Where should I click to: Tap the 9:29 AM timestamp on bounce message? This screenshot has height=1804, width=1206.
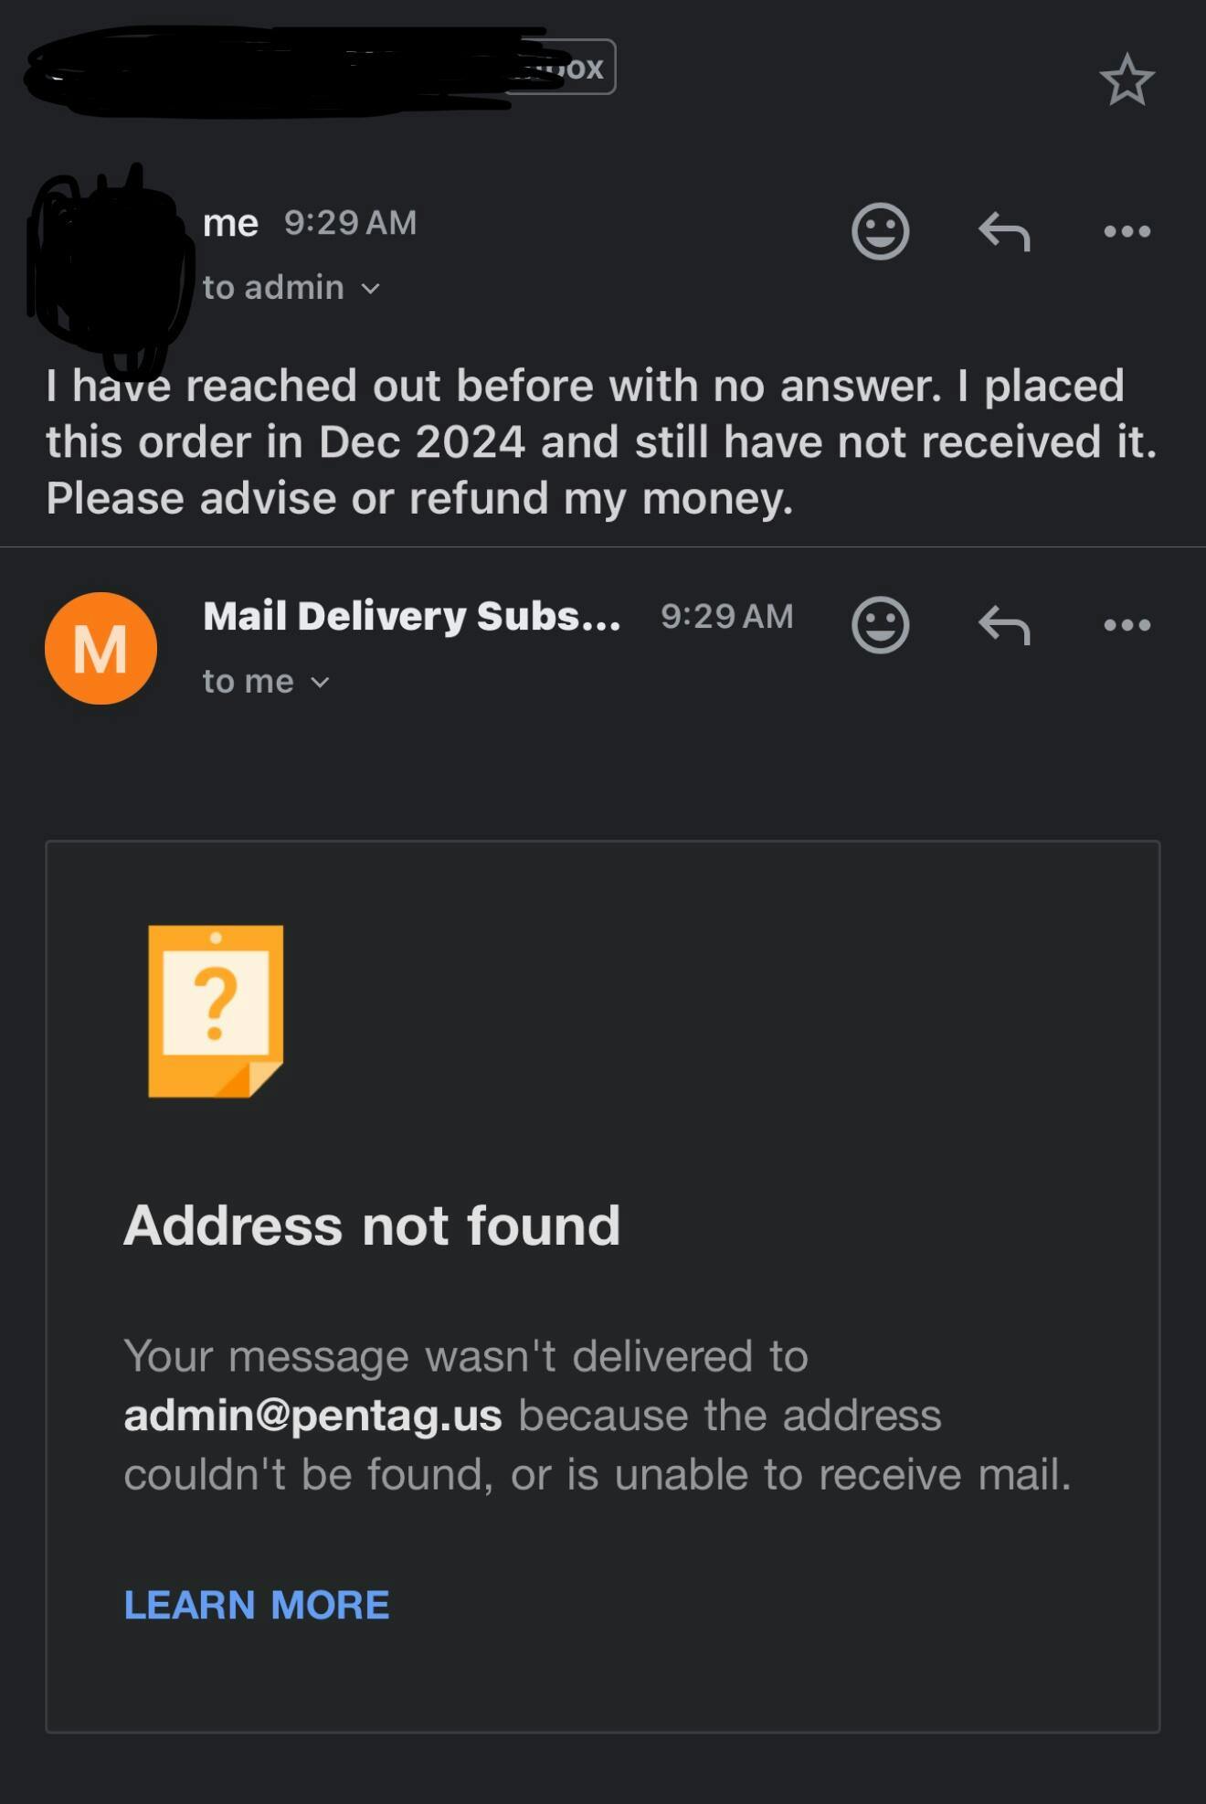pos(726,617)
